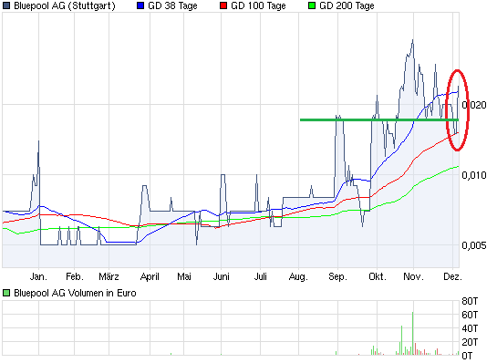The width and height of the screenshot is (497, 363).
Task: Click the 0T volume axis value
Action: pos(467,356)
